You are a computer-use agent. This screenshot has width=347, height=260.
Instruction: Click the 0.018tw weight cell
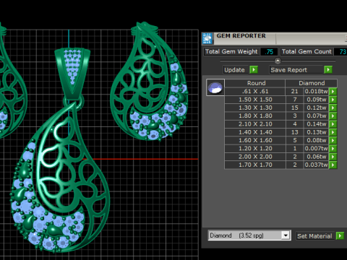coord(316,92)
